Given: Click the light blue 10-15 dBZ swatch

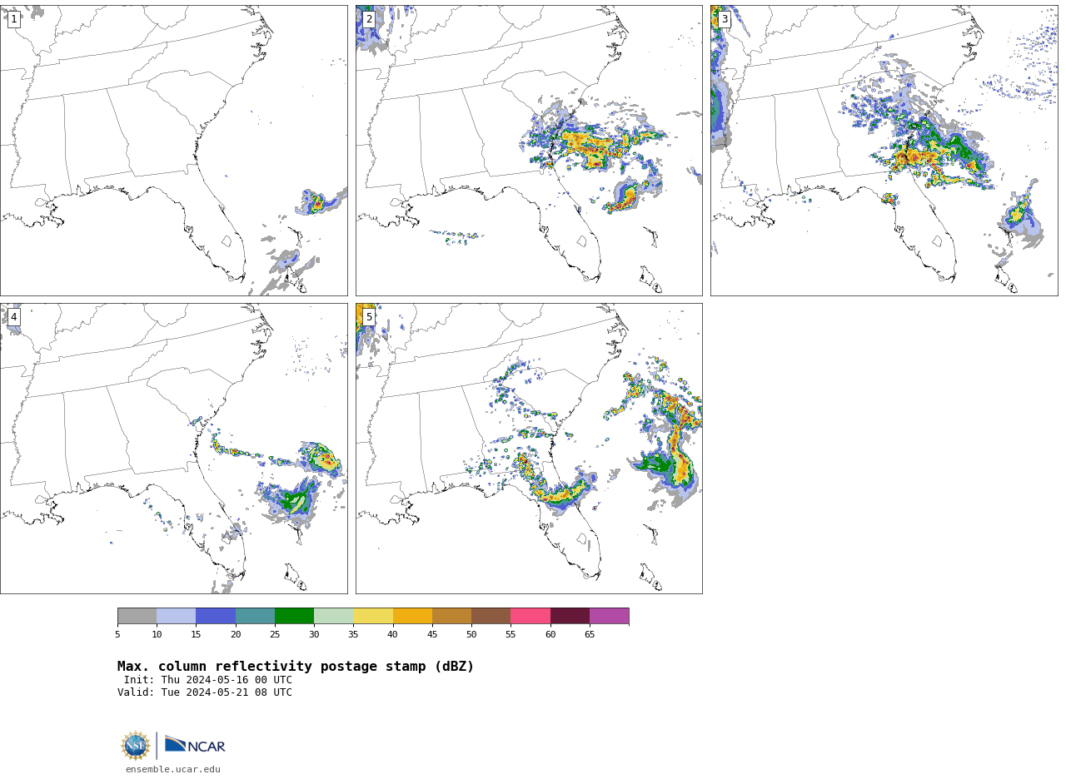Looking at the screenshot, I should [x=177, y=616].
